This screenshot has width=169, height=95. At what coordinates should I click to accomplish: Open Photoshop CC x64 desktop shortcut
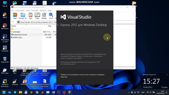point(5,38)
